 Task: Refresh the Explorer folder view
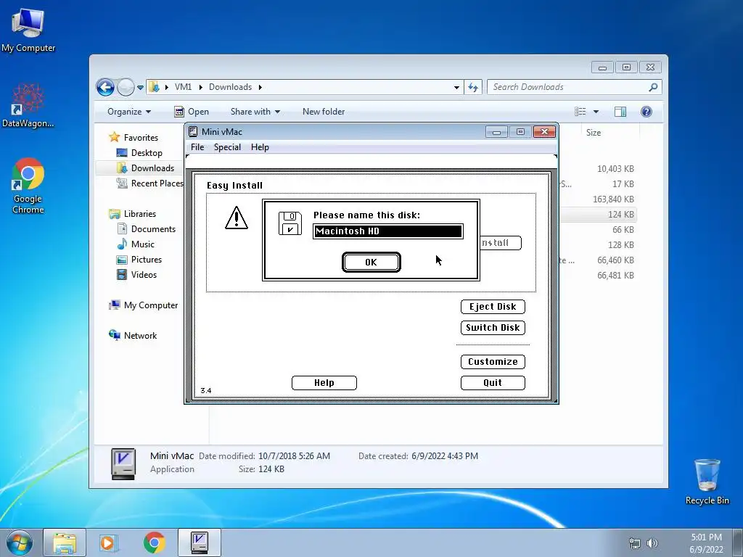[473, 87]
